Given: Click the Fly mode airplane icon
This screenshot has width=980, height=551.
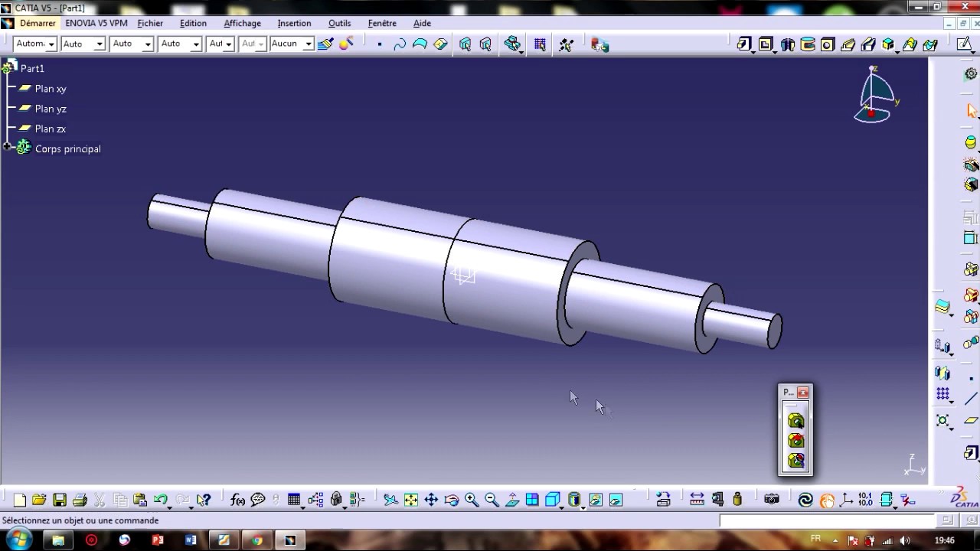Looking at the screenshot, I should (390, 500).
